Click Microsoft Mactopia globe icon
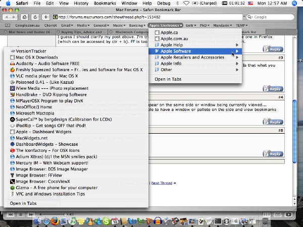The height and width of the screenshot is (227, 303). [x=12, y=113]
